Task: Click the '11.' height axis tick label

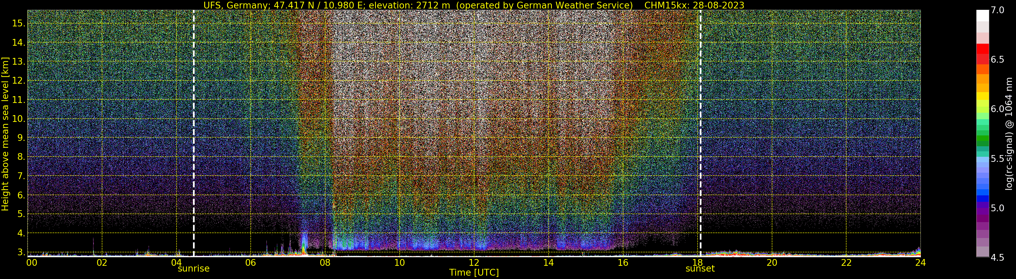Action: coord(19,100)
